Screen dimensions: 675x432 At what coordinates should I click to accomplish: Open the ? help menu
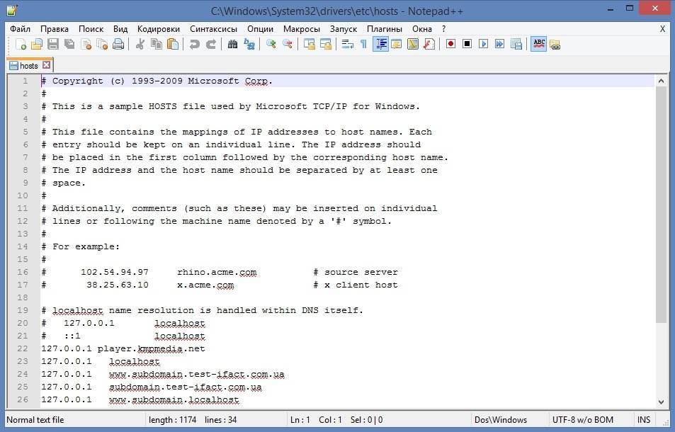444,29
